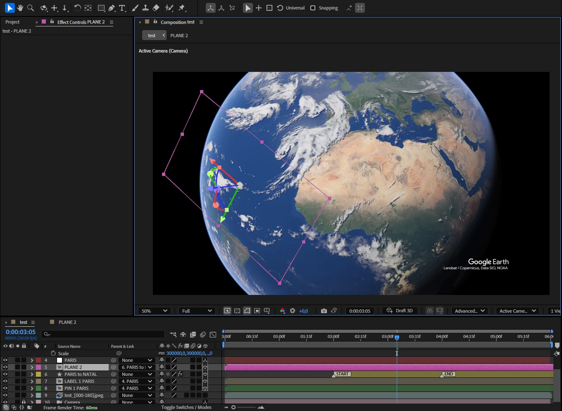Take a snapshot with the camera icon
562x411 pixels.
click(324, 311)
